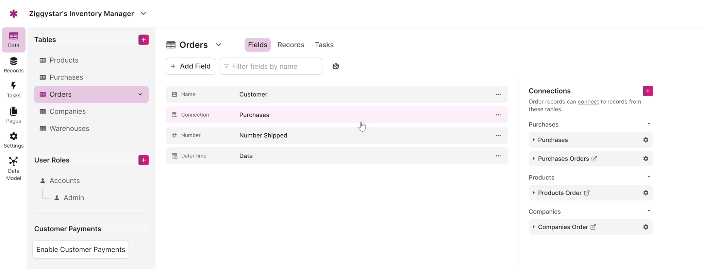Viewport: 702px width, 269px height.
Task: Open app switcher next to Ziggystar's Inventory Manager
Action: coord(144,14)
